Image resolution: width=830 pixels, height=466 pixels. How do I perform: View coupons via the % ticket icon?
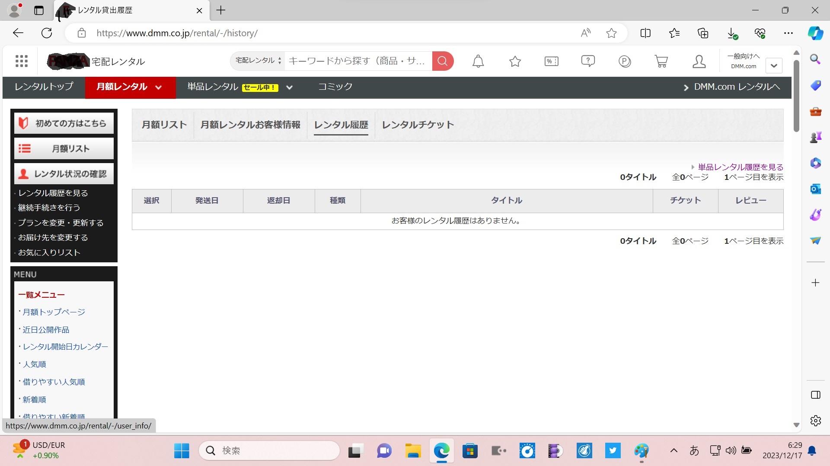pyautogui.click(x=551, y=61)
